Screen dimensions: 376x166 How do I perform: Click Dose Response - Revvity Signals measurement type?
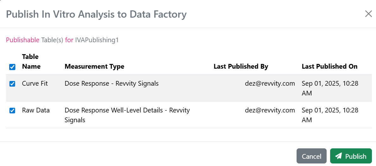coord(111,83)
